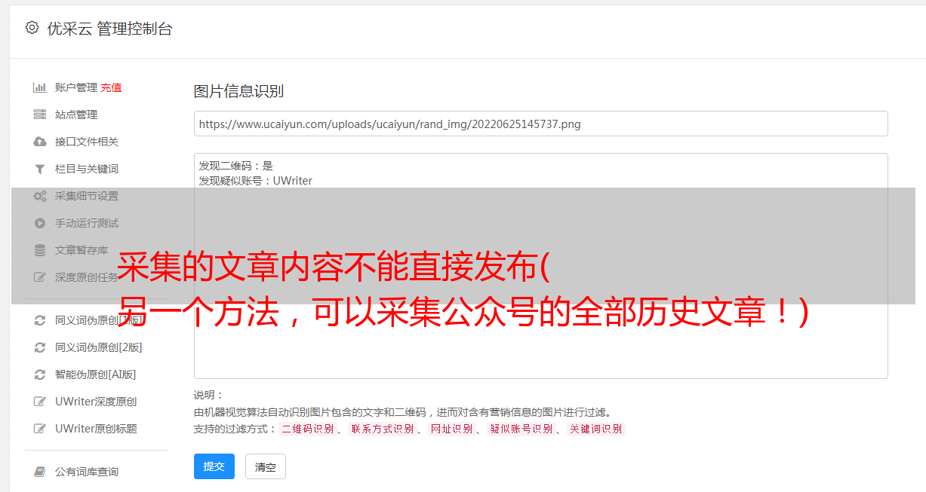Image resolution: width=926 pixels, height=492 pixels.
Task: Click the 公有词库查询 book icon
Action: (x=40, y=472)
